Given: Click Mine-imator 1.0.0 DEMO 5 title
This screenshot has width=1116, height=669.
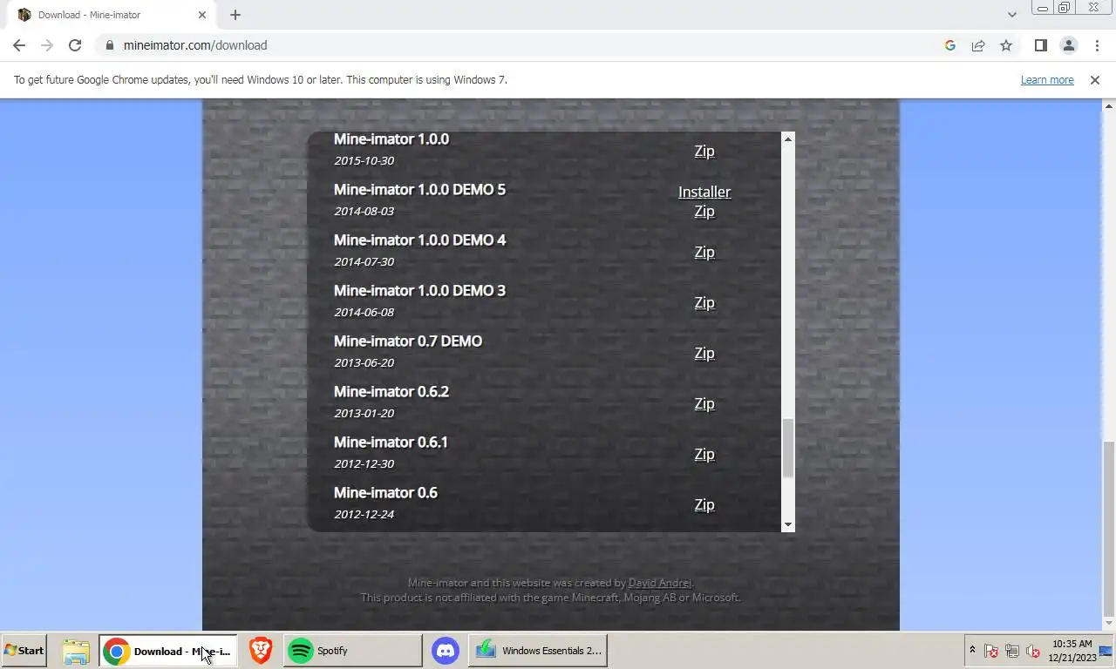Looking at the screenshot, I should tap(419, 190).
